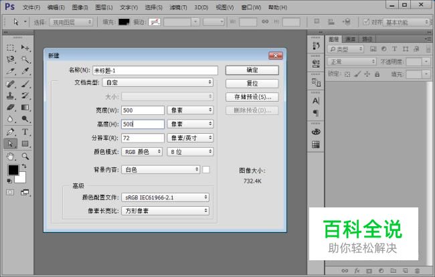Open the History panel icon
The width and height of the screenshot is (435, 277).
(316, 45)
